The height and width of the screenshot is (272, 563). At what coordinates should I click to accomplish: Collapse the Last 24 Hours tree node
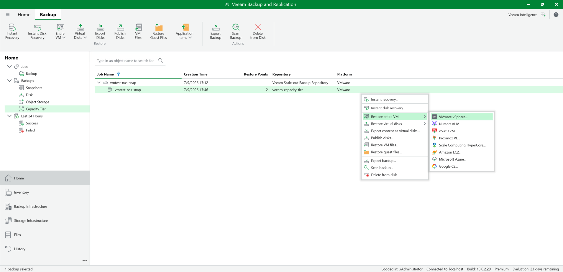tap(9, 116)
